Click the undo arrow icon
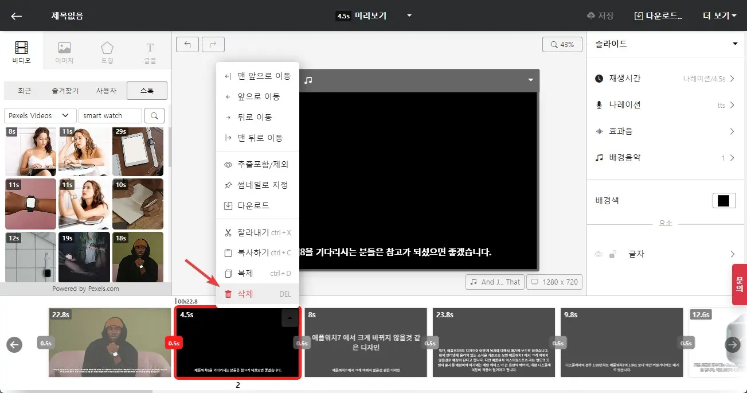Viewport: 747px width, 393px height. point(187,44)
